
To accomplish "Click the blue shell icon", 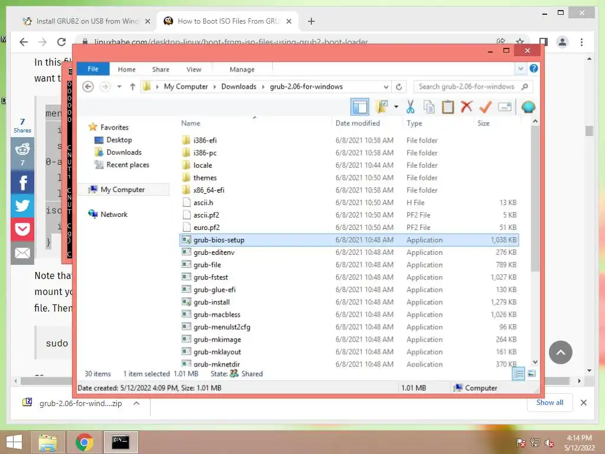I will pyautogui.click(x=528, y=106).
